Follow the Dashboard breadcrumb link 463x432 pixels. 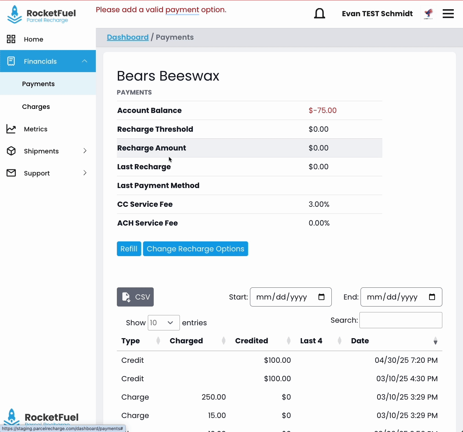128,37
